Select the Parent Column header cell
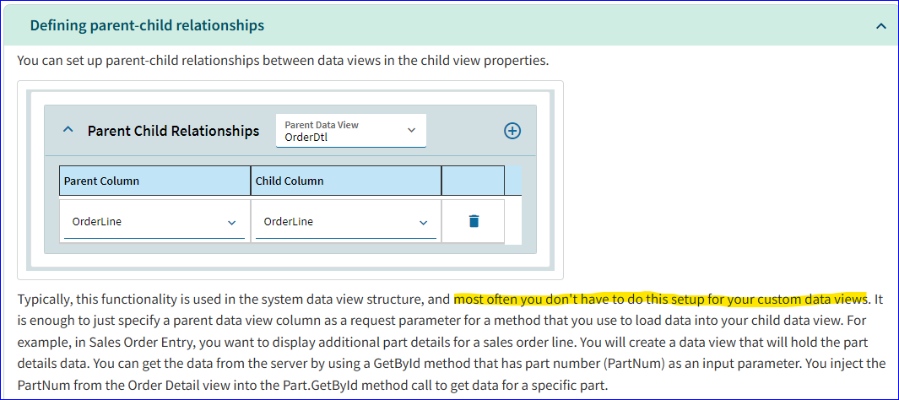899x400 pixels. click(154, 181)
